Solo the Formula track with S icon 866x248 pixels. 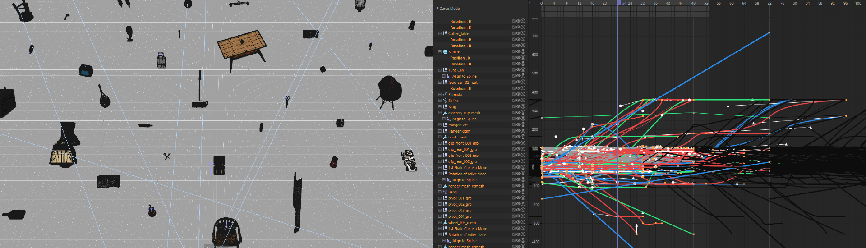pyautogui.click(x=523, y=94)
